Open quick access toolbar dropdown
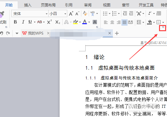 click(17, 33)
